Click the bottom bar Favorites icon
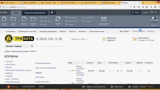The width and height of the screenshot is (160, 90). (x=112, y=87)
